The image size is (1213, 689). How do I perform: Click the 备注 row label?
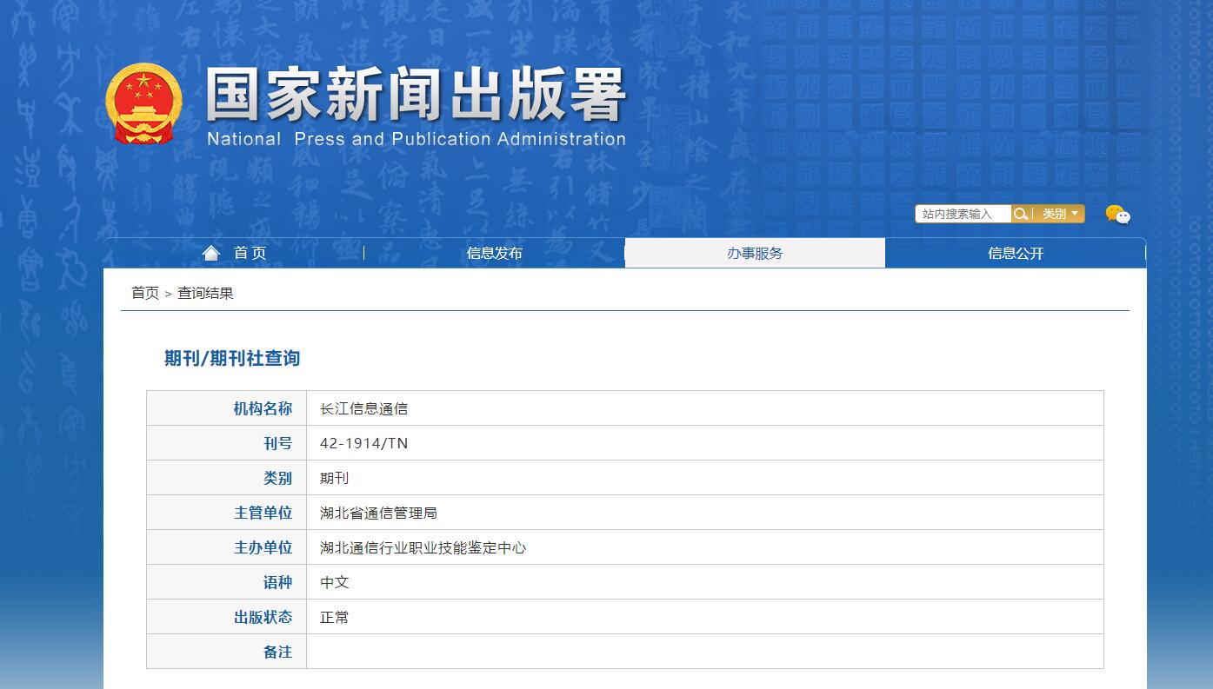[277, 652]
